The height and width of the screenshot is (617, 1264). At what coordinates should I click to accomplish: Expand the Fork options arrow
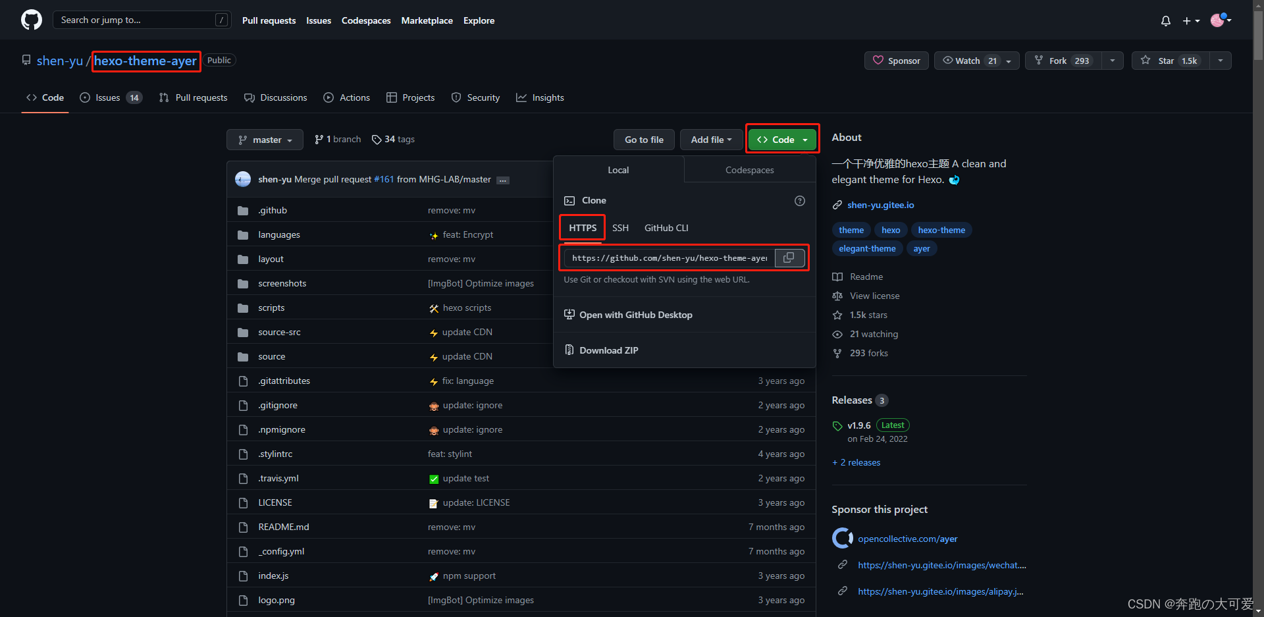[x=1113, y=61]
